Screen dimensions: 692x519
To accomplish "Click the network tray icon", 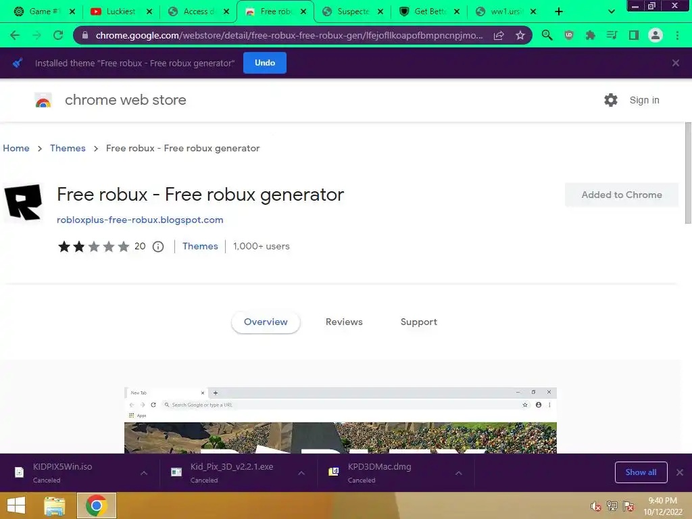I will coord(612,506).
